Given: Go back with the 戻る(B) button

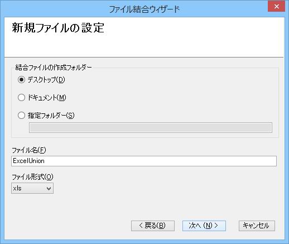Looking at the screenshot, I should pyautogui.click(x=153, y=226).
